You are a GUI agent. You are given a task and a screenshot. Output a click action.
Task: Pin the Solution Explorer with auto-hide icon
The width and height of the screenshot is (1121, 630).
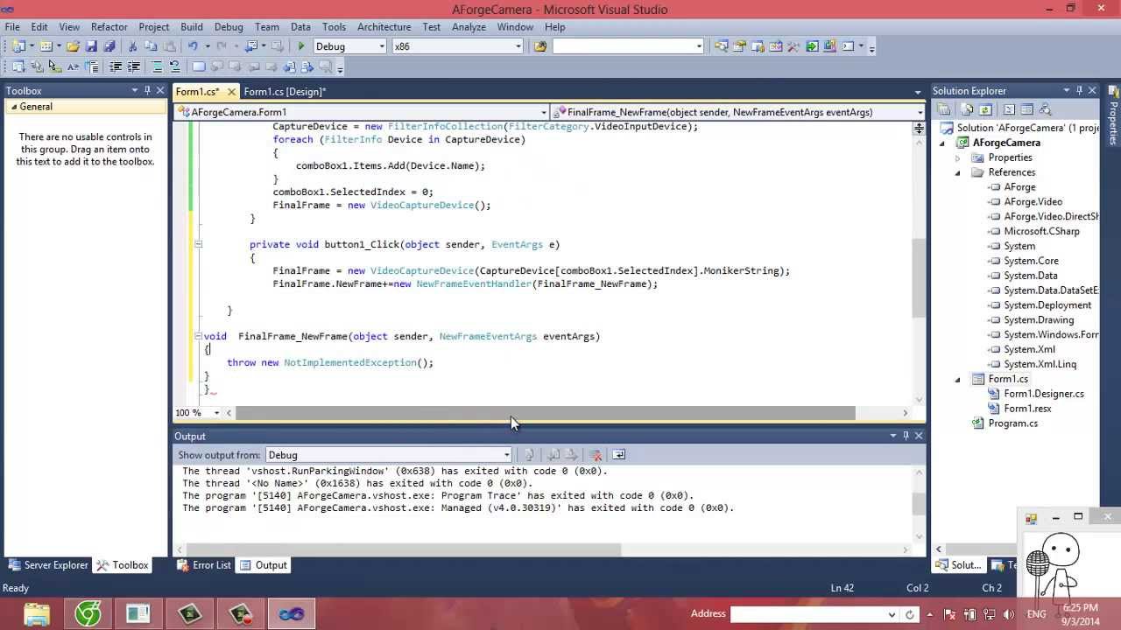1079,90
